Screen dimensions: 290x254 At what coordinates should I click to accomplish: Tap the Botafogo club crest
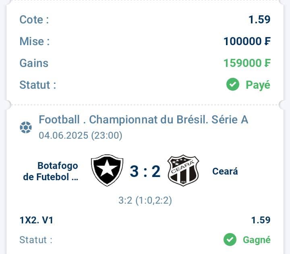coord(107,170)
